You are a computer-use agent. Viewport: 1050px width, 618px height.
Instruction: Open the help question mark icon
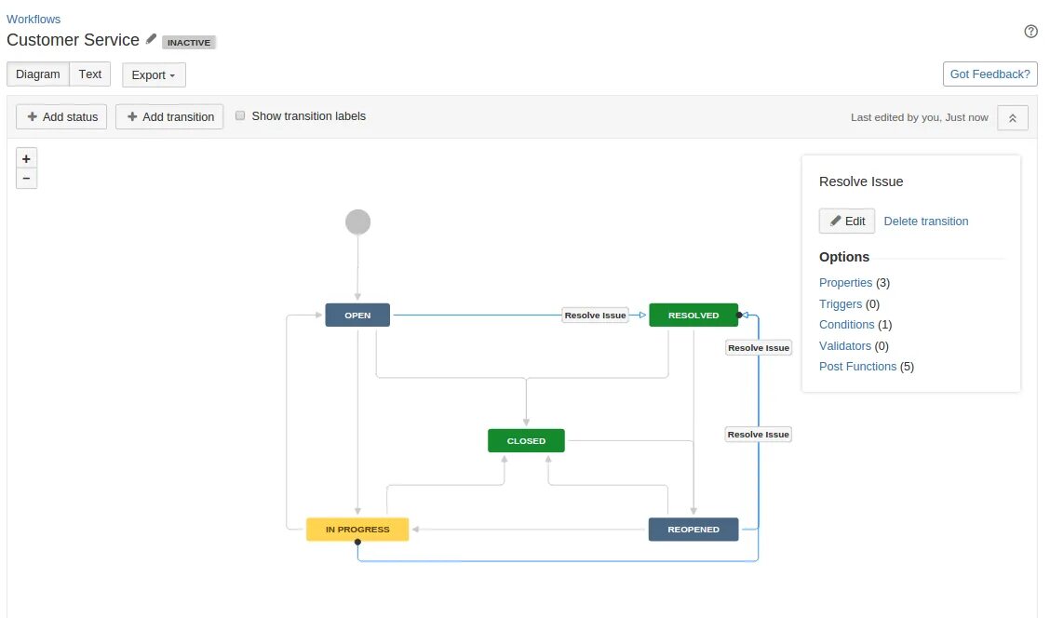[x=1030, y=32]
